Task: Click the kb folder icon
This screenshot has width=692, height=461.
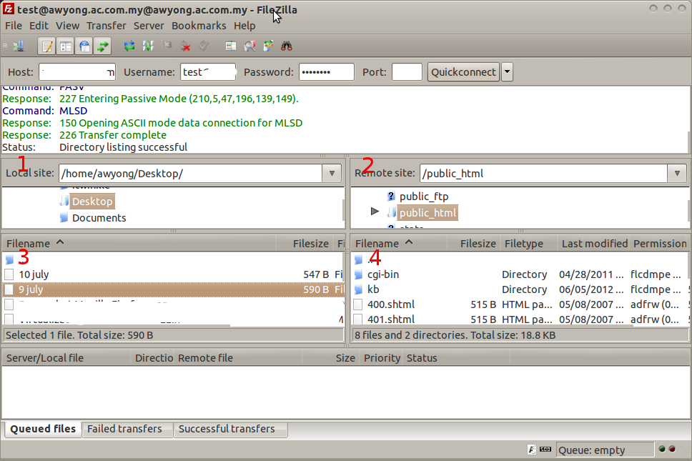Action: tap(358, 289)
